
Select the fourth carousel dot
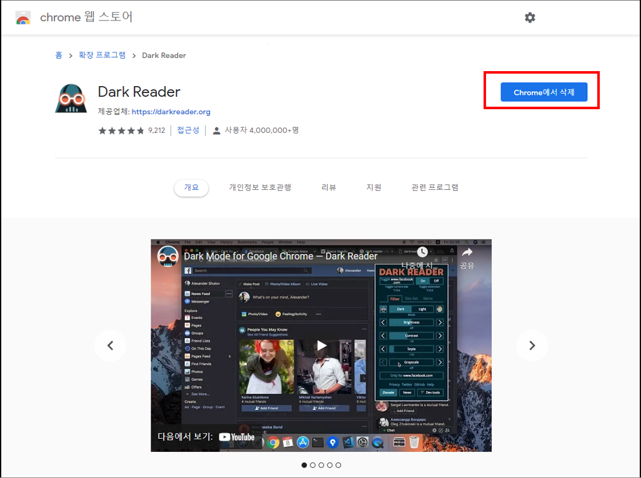click(x=330, y=465)
